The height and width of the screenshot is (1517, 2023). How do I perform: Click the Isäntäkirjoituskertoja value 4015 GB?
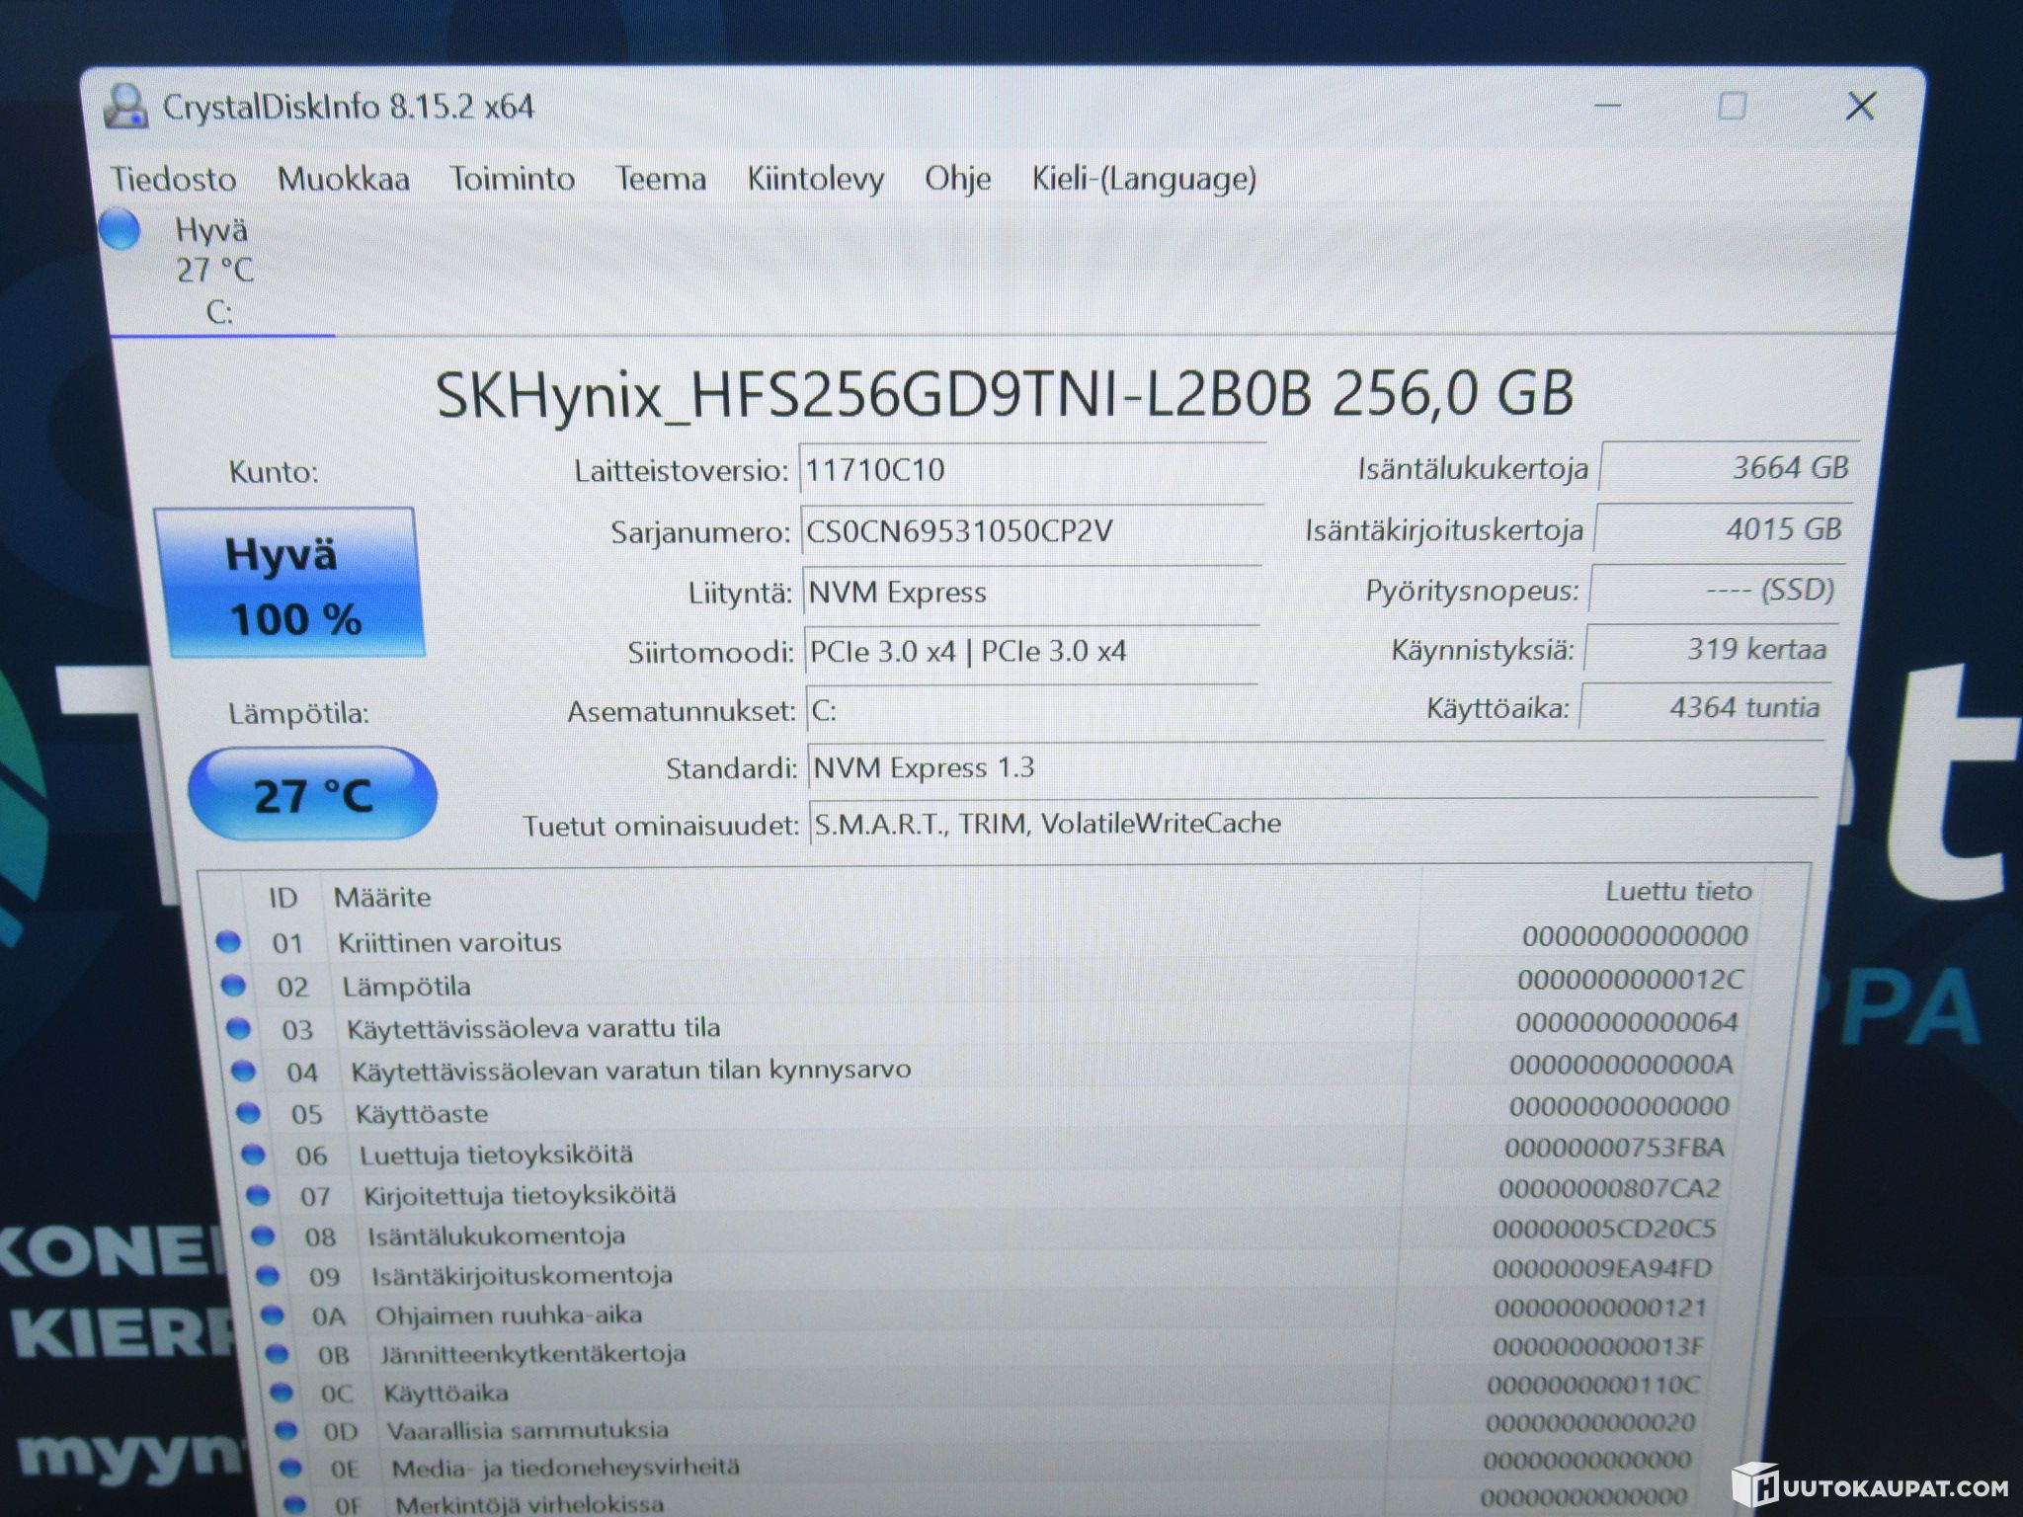[x=1723, y=529]
